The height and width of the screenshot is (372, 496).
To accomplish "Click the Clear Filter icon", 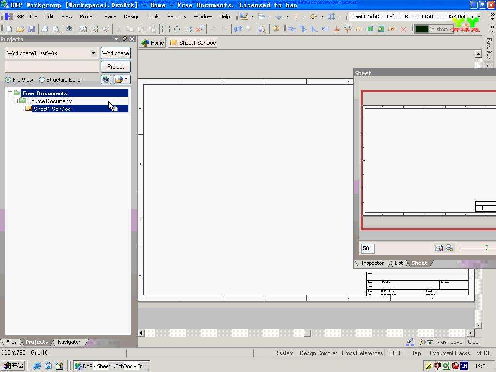I will tap(200, 29).
